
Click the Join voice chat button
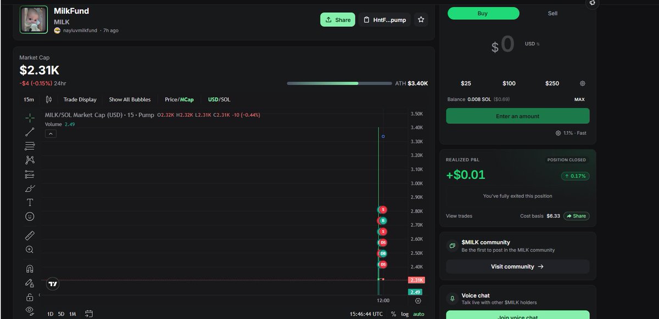517,316
